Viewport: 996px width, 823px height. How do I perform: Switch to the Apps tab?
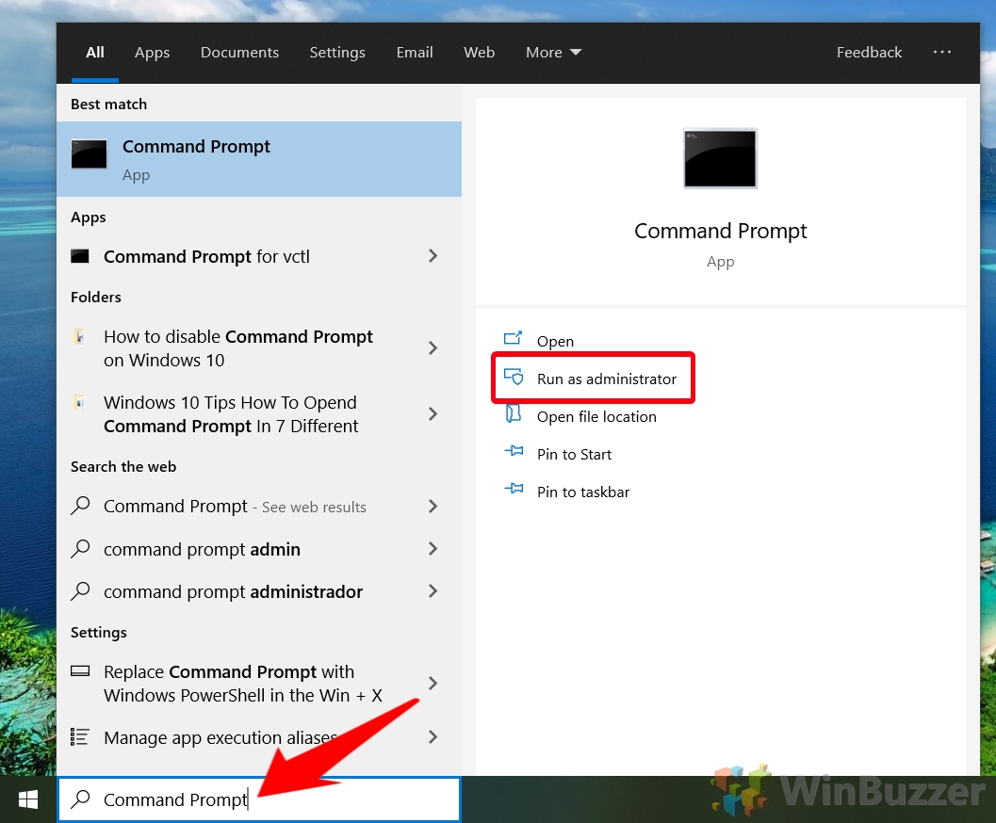152,53
